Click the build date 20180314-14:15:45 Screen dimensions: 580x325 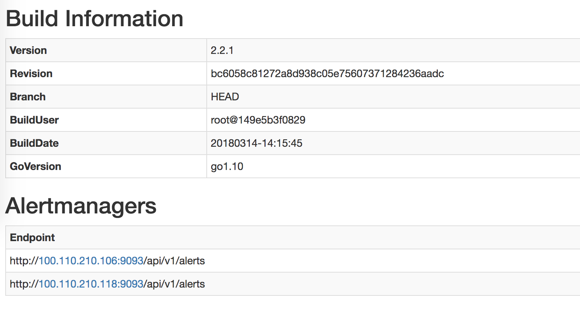[256, 143]
